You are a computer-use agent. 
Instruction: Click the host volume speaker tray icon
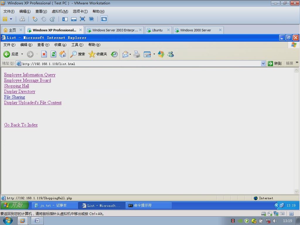(275, 221)
